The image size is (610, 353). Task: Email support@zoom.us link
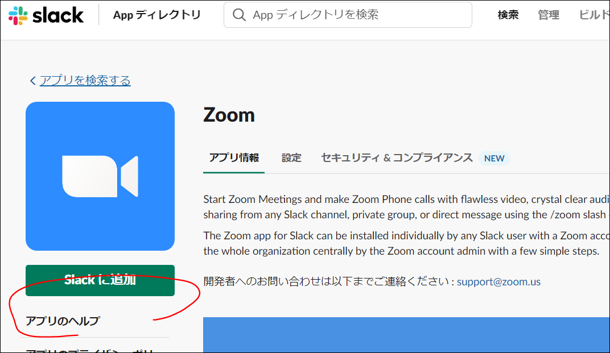[498, 281]
